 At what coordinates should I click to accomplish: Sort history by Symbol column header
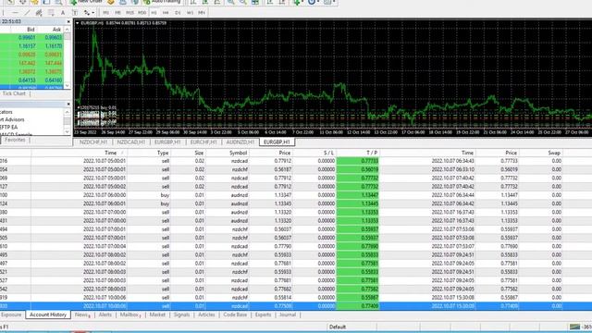[x=238, y=153]
